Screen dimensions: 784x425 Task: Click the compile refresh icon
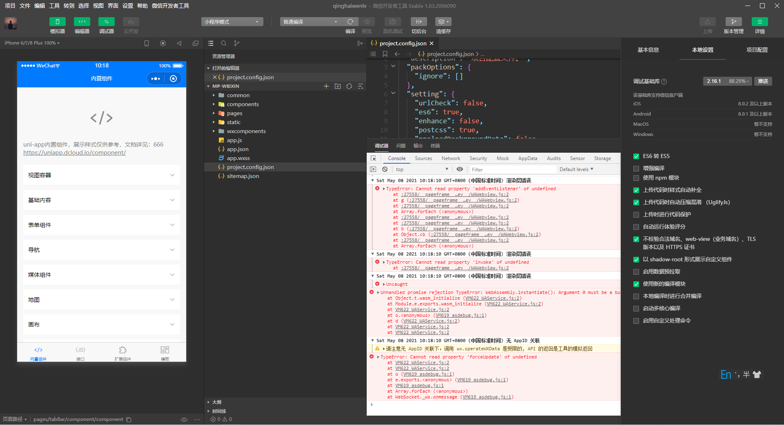[x=350, y=22]
